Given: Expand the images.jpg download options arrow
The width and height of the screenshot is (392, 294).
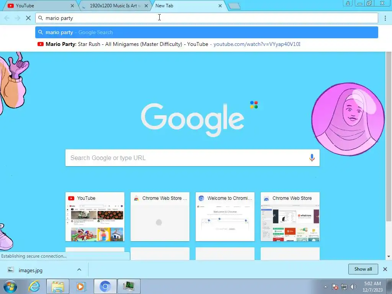Looking at the screenshot, I should pos(79,269).
